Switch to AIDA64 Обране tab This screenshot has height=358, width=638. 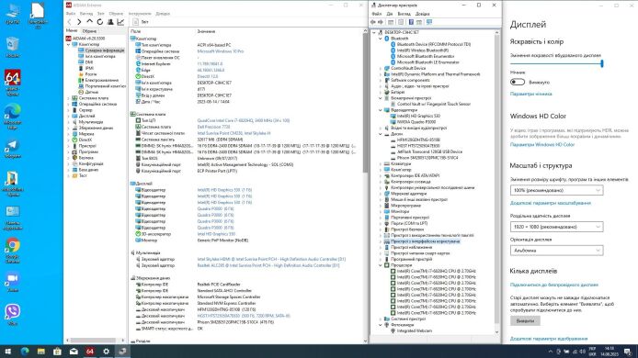click(x=89, y=31)
